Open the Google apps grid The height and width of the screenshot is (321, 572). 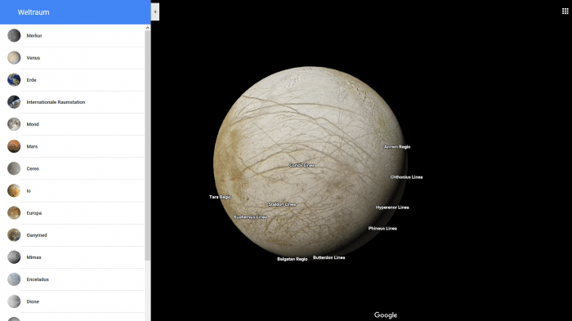click(565, 11)
